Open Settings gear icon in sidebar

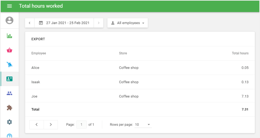click(x=9, y=122)
